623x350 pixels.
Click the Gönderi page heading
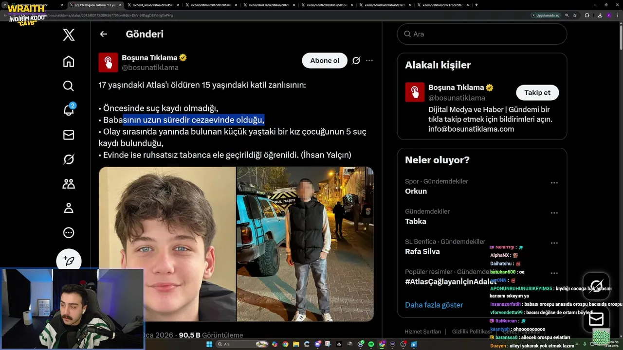[x=145, y=34]
